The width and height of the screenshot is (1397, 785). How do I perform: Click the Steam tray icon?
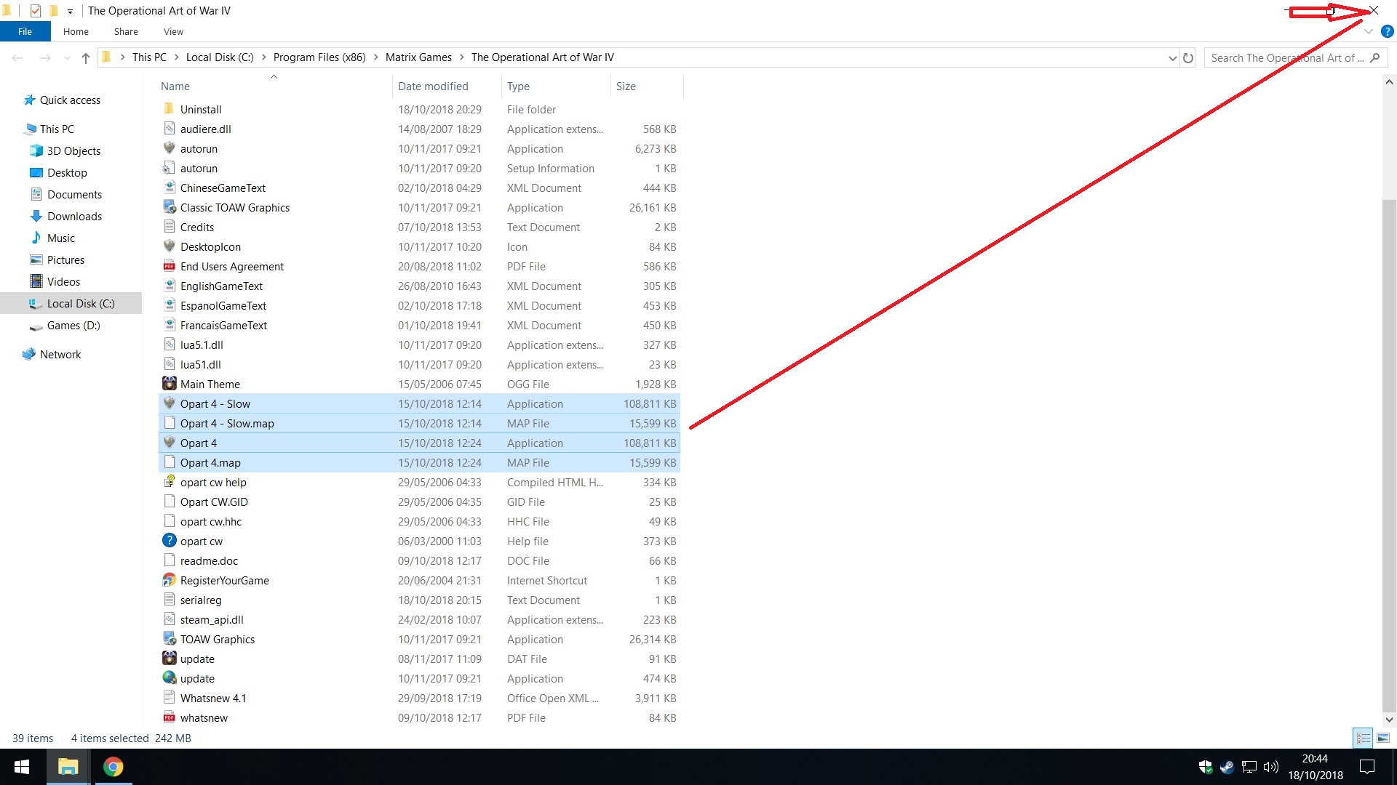click(x=1227, y=767)
